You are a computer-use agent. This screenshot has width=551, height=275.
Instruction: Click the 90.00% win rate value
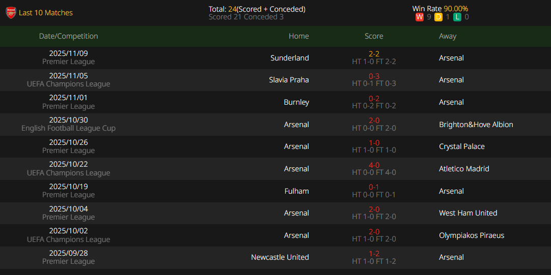coord(456,9)
